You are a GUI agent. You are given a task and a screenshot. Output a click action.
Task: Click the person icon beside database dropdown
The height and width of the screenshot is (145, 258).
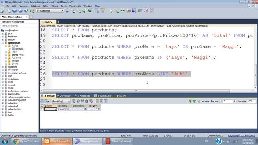pos(67,11)
